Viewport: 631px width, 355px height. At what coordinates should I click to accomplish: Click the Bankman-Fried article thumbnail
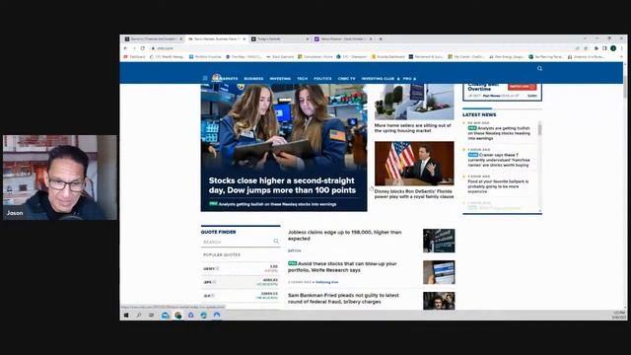click(x=439, y=301)
